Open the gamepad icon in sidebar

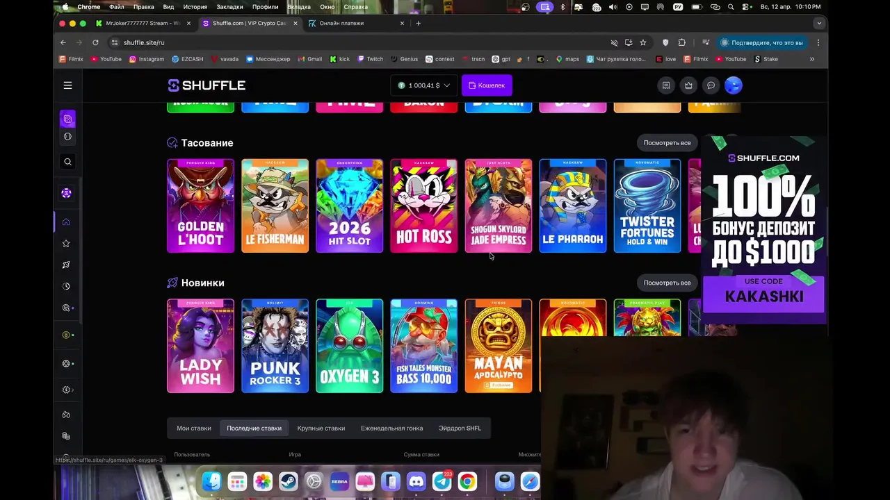(66, 415)
